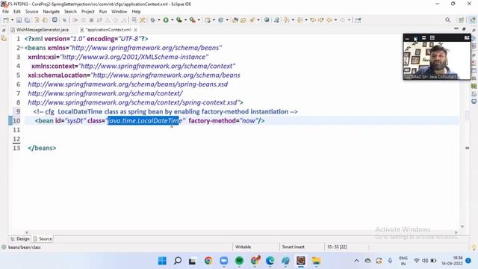Open the Navigate menu
The width and height of the screenshot is (478, 269).
pyautogui.click(x=52, y=12)
